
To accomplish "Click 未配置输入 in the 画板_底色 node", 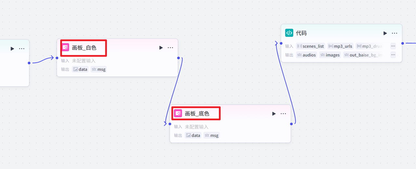I will [x=197, y=127].
